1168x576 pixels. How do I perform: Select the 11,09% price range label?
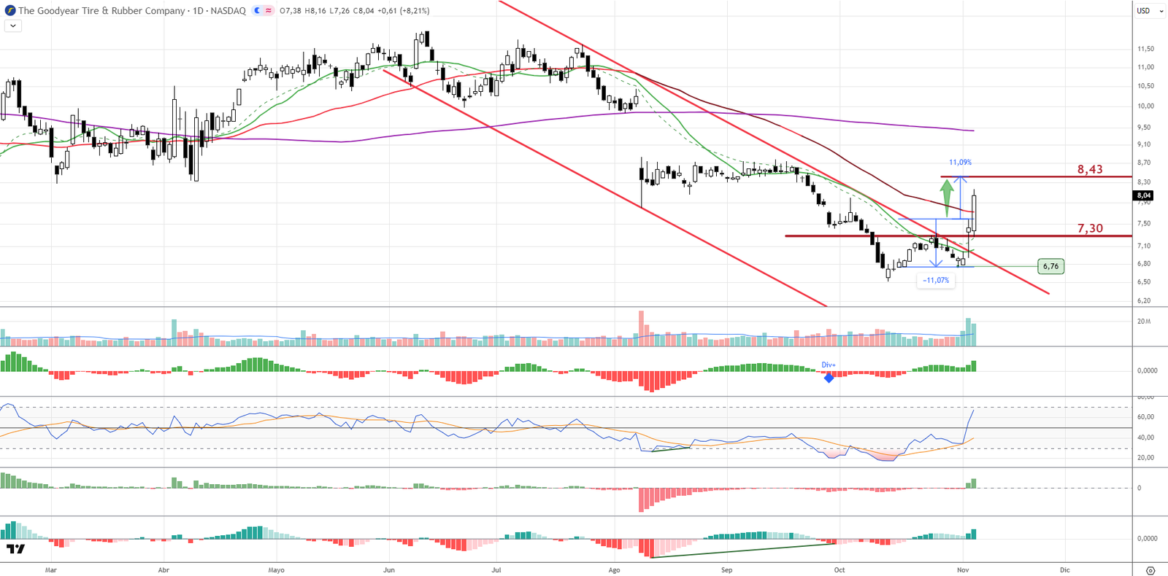[960, 163]
